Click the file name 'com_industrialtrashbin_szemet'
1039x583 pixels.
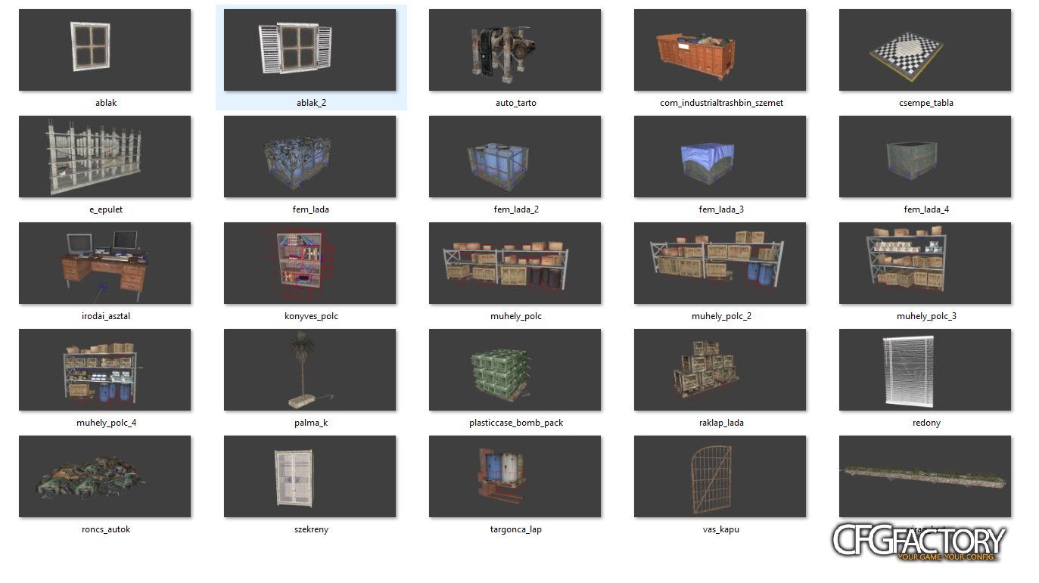(721, 103)
